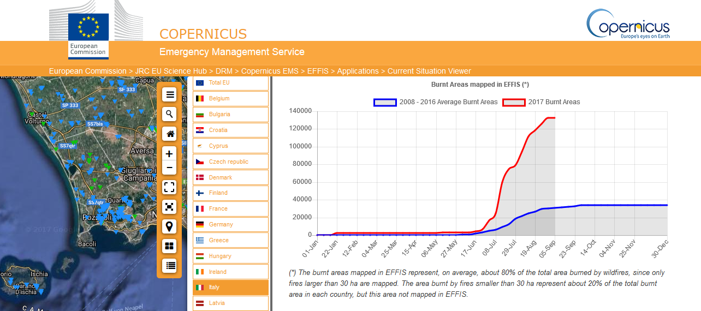Toggle full screen with the corner brackets icon
This screenshot has width=701, height=311.
click(x=169, y=187)
